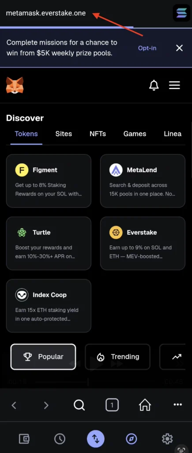Screen dimensions: 192x453
Task: Tap the MetaMask fox logo
Action: [x=15, y=85]
